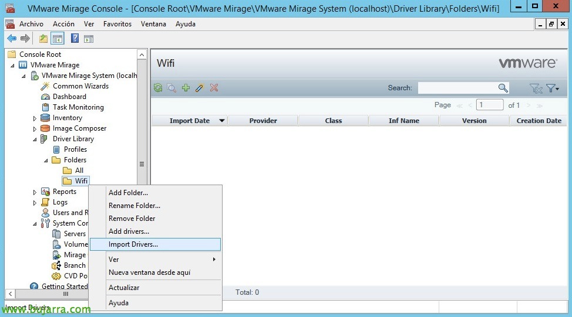Viewport: 572px width, 317px height.
Task: Expand the Logs tree node
Action: point(35,203)
